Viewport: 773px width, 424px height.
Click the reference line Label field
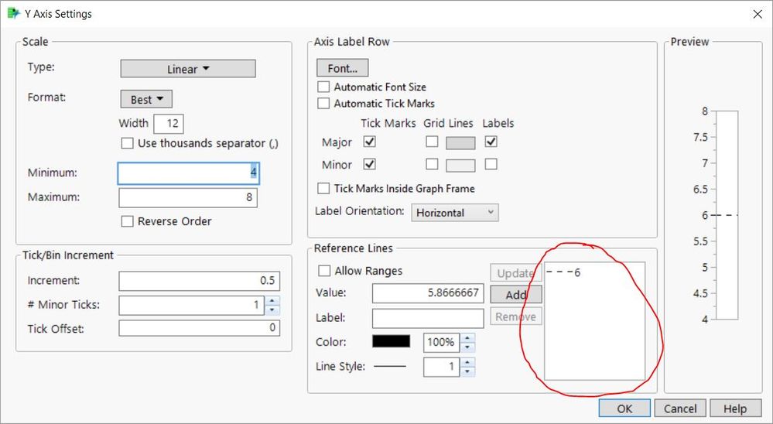tap(428, 318)
